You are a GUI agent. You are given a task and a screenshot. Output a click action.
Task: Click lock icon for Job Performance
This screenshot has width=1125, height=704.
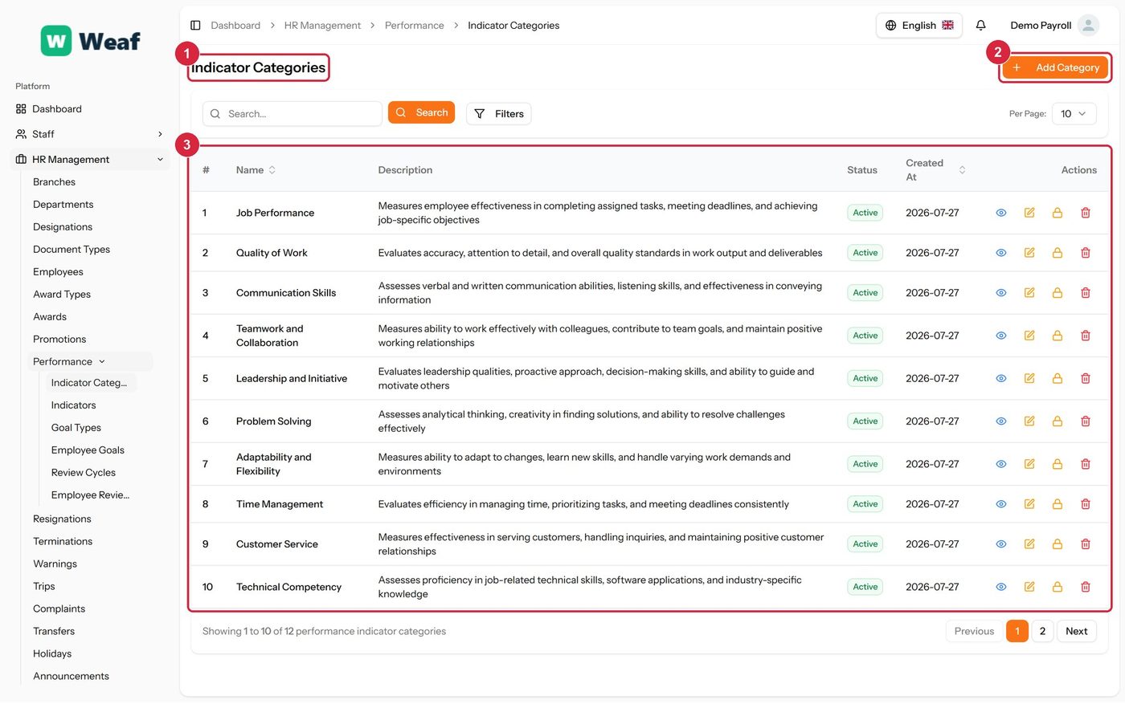click(1057, 213)
